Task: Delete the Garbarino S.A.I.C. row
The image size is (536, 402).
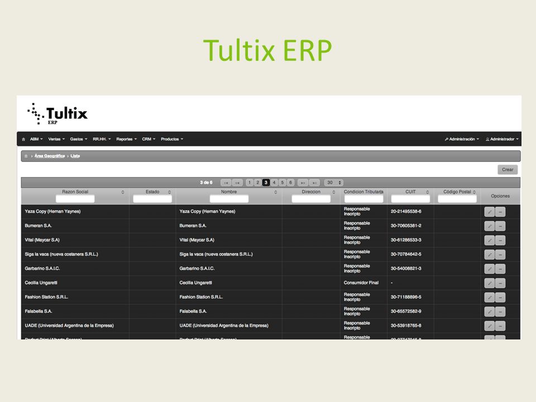Action: [500, 269]
